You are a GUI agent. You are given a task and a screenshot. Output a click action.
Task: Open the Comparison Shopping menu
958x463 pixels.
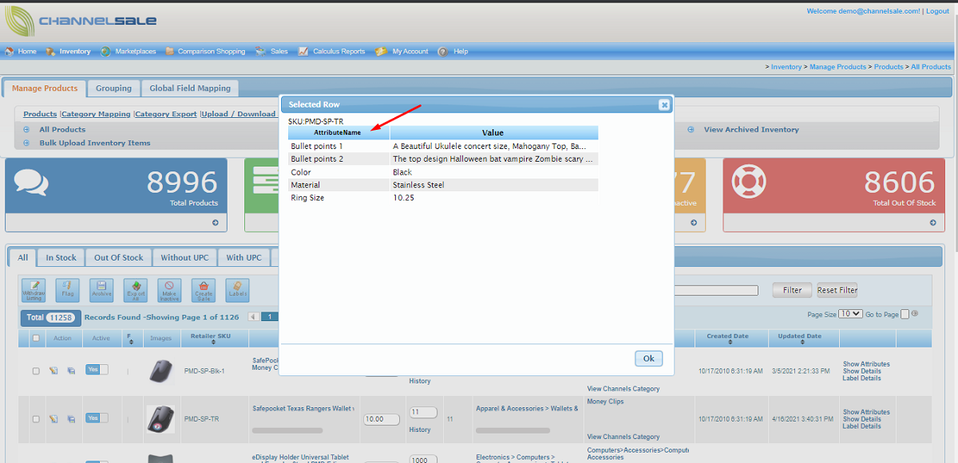tap(205, 52)
